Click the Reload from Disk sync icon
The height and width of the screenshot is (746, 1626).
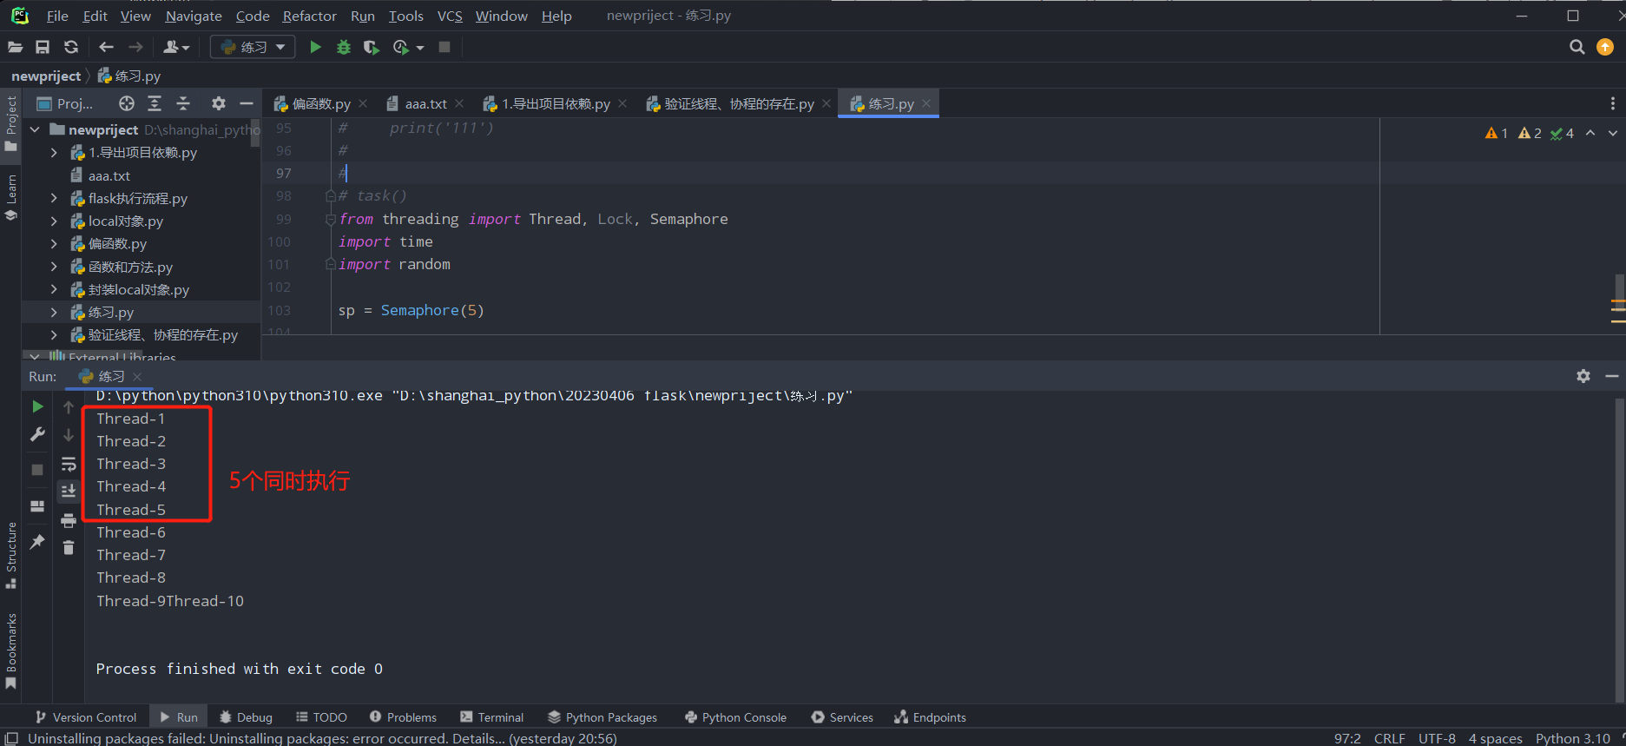[71, 47]
